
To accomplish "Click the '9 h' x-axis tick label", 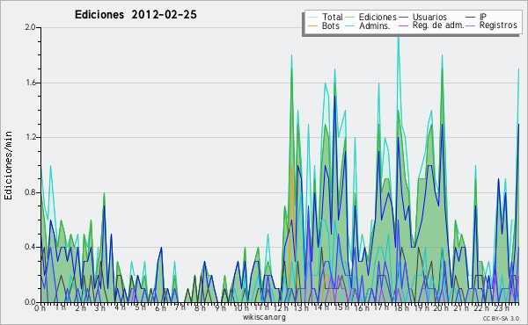I will [220, 307].
